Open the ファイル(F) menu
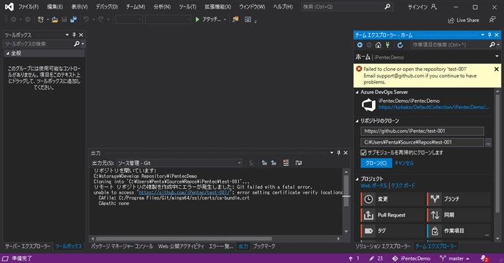This screenshot has width=504, height=263. coord(29,7)
